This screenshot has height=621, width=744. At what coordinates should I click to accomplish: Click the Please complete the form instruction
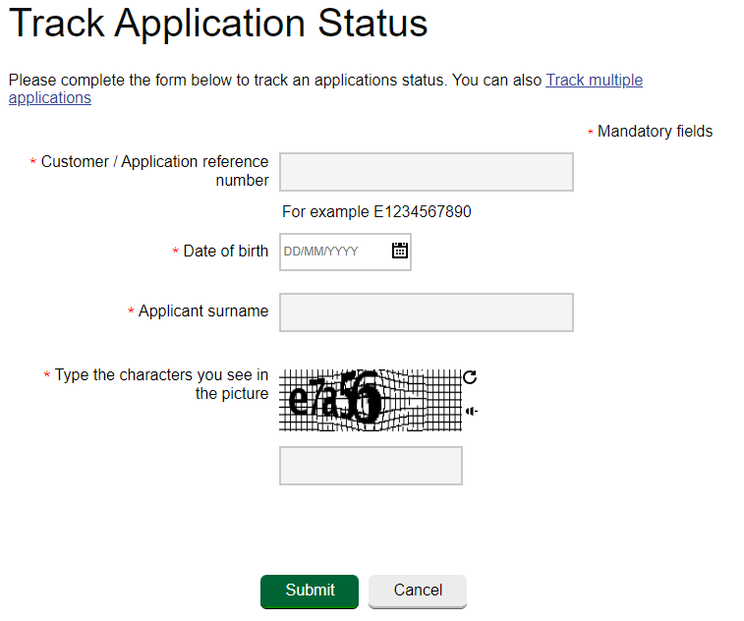coord(275,81)
